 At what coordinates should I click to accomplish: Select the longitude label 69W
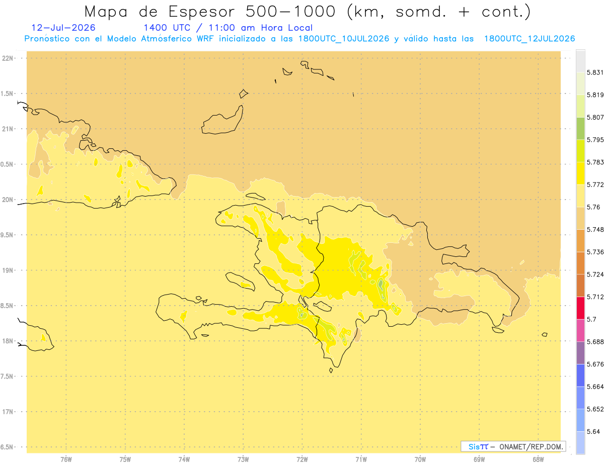coord(479,460)
